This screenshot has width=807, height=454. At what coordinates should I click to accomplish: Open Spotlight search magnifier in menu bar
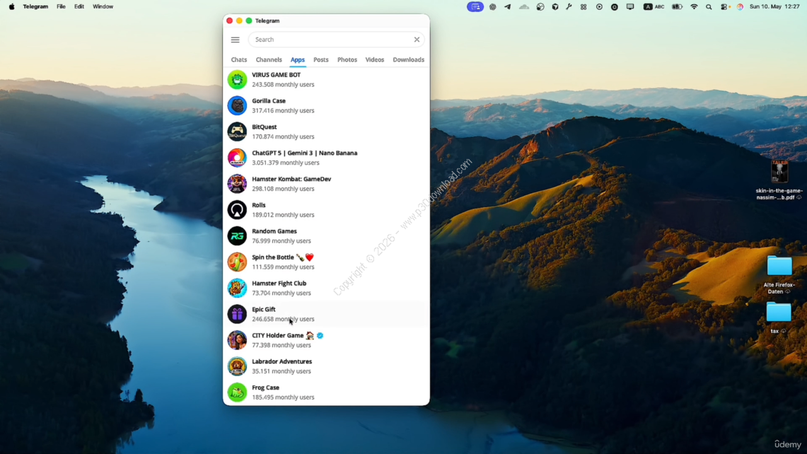pos(709,7)
